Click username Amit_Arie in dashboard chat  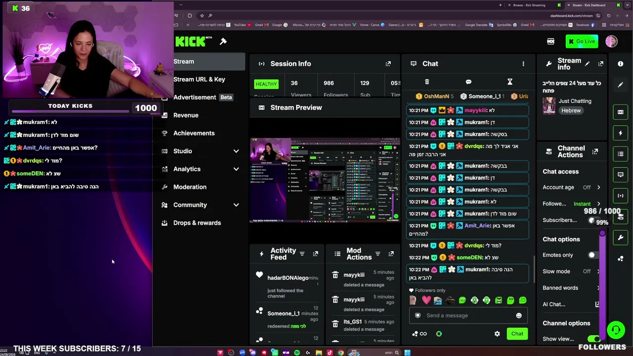point(477,226)
